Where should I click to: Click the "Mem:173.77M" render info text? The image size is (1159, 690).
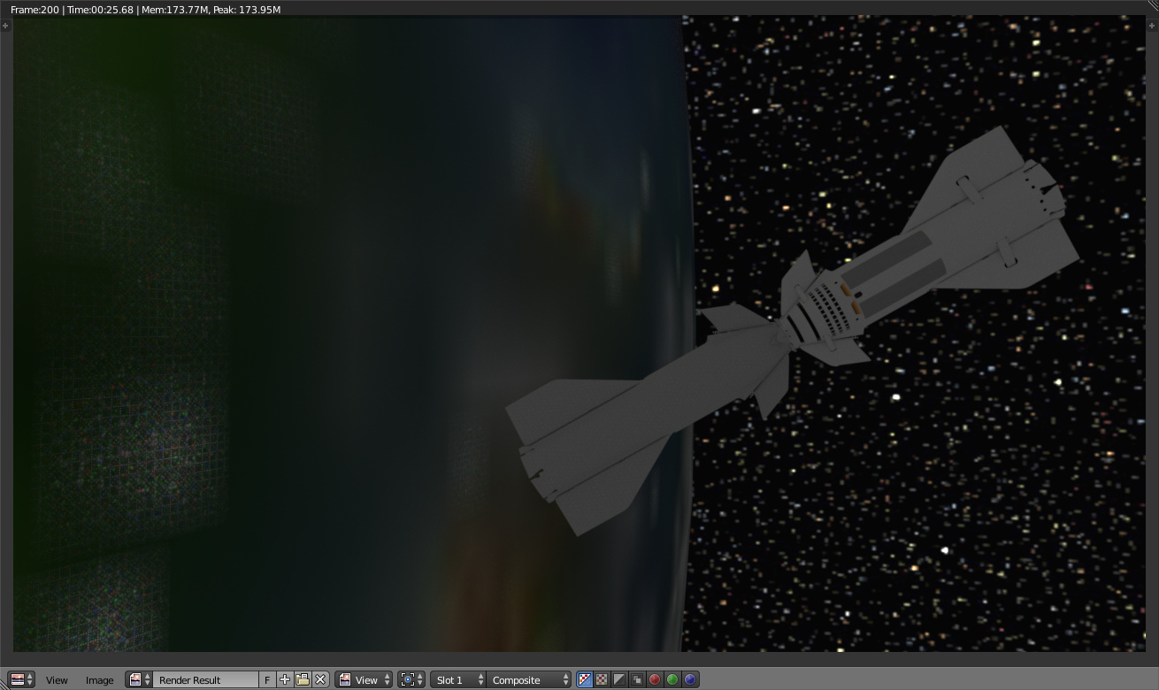click(x=173, y=10)
